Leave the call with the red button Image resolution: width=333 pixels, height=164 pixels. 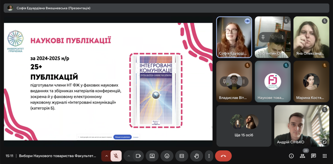[x=223, y=156]
